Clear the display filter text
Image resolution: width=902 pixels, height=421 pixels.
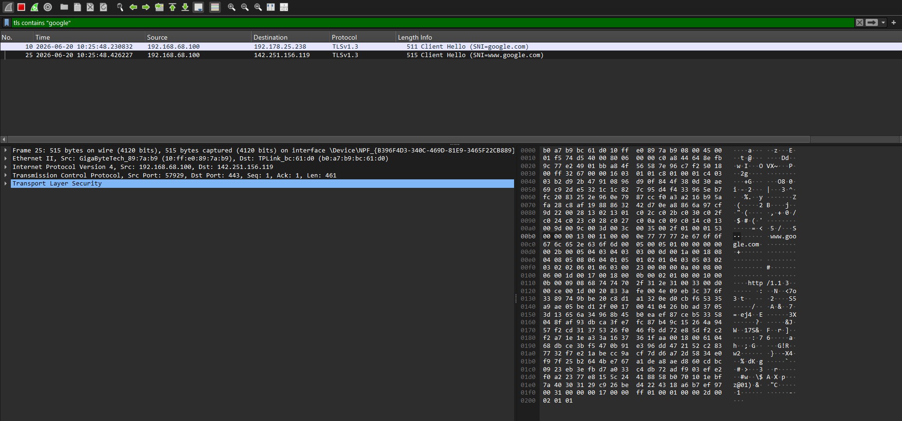pos(859,22)
